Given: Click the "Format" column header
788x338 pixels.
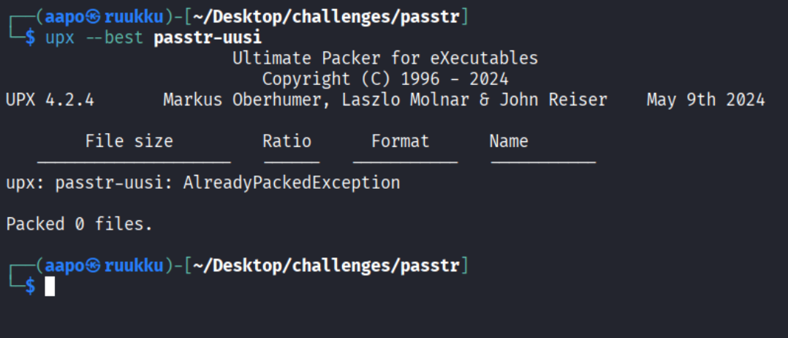Looking at the screenshot, I should point(400,141).
